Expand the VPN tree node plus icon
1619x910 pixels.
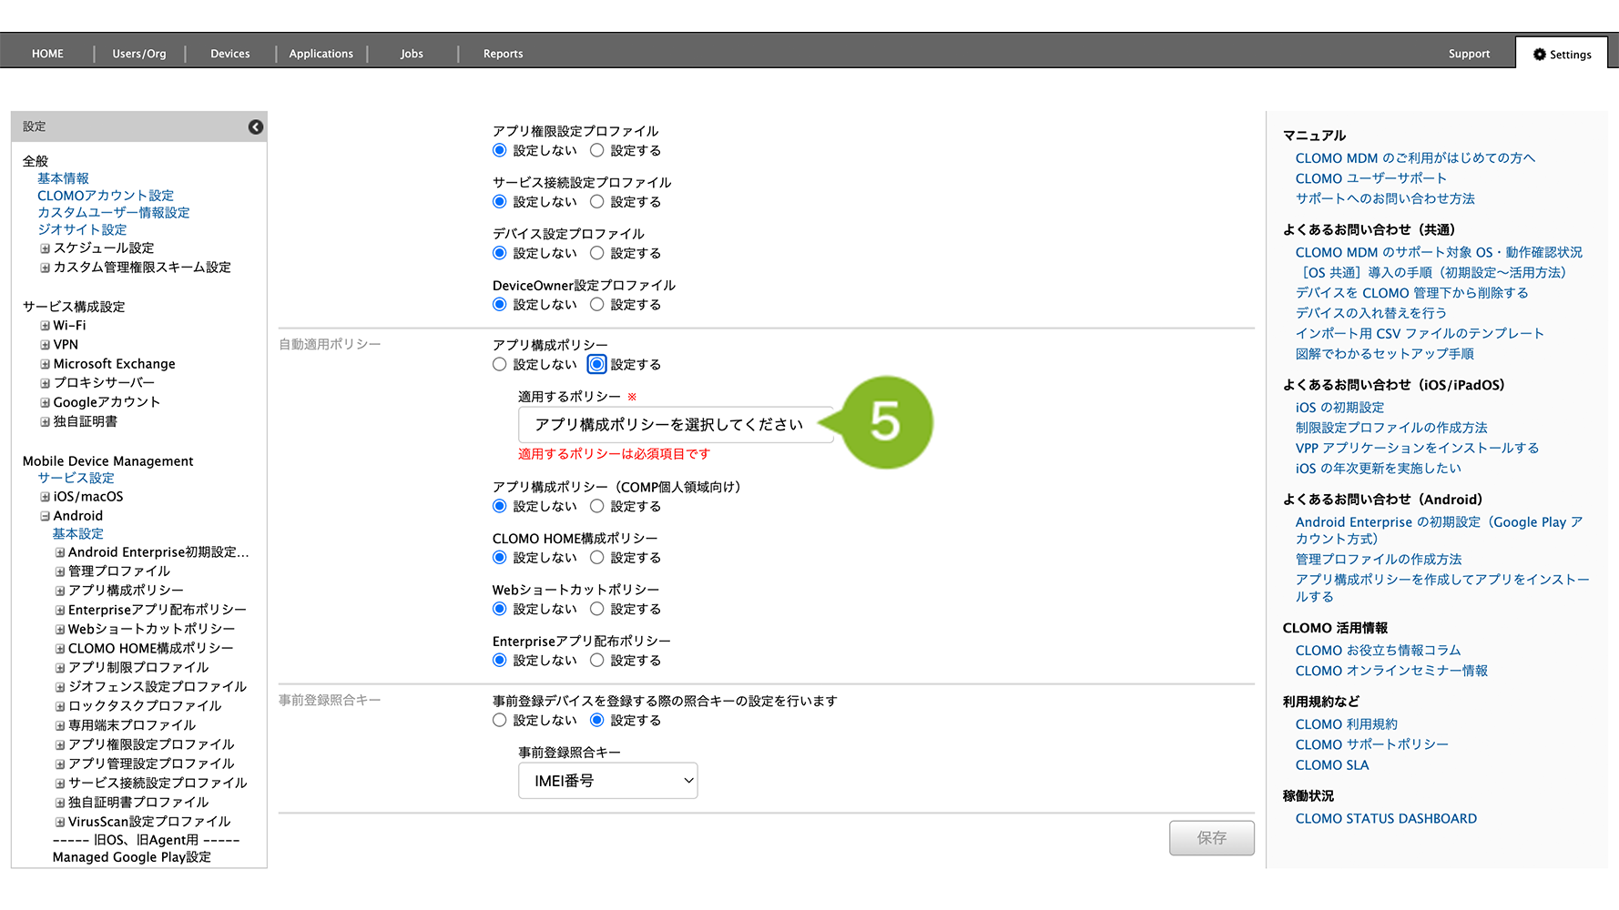click(x=45, y=345)
